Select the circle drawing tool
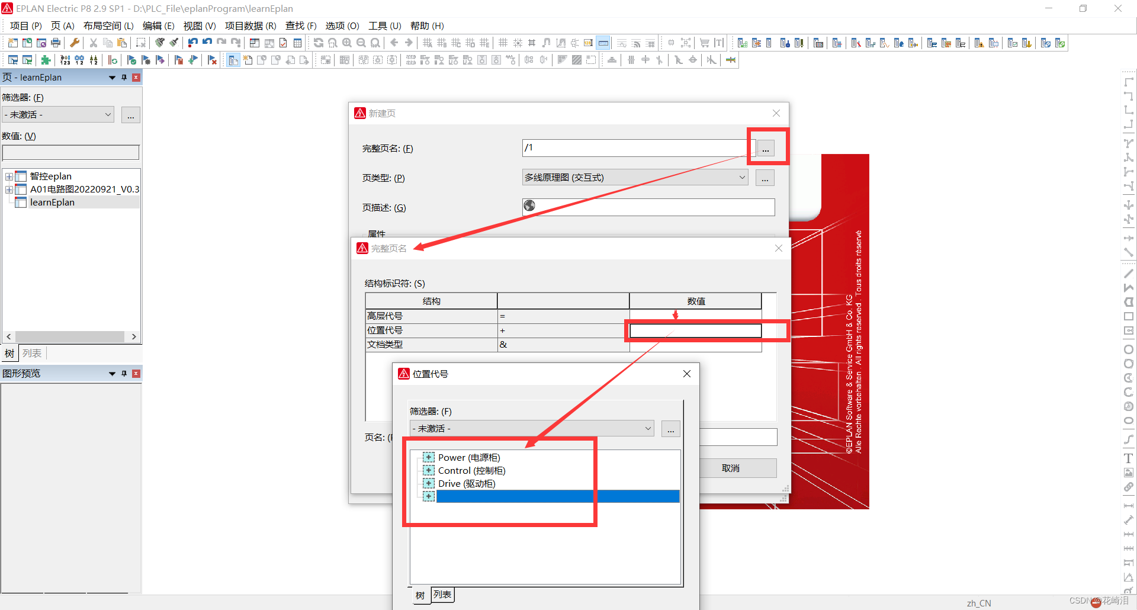The width and height of the screenshot is (1137, 610). point(1129,349)
